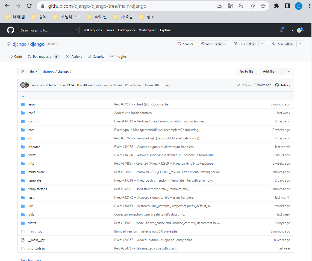
Task: Go back with the browser back arrow
Action: [x=7, y=6]
